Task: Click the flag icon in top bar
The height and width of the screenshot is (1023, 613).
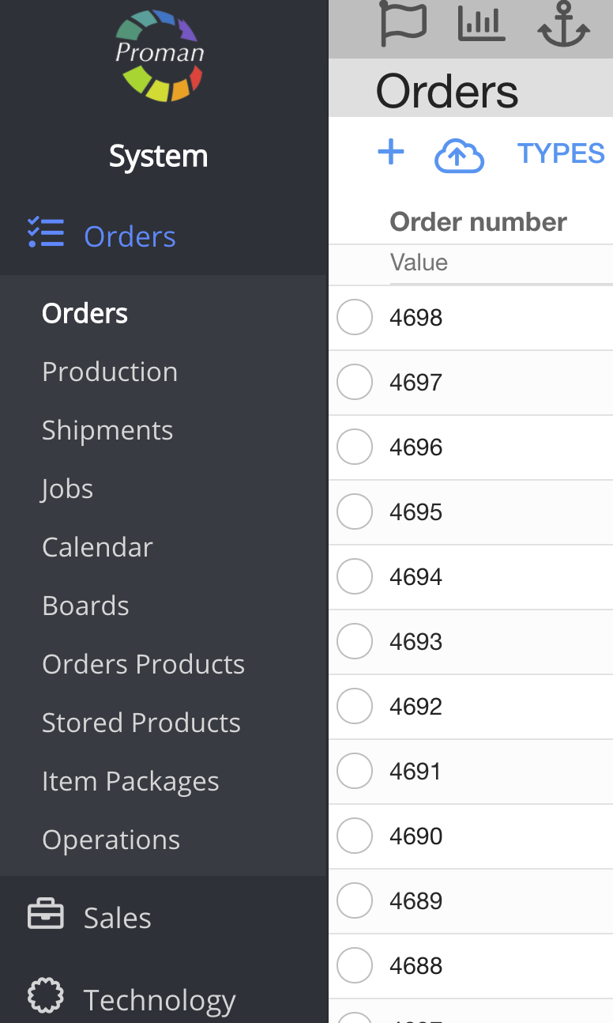Action: 403,24
